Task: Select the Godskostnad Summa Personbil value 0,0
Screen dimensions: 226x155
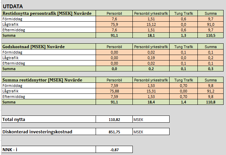Action: 114,69
